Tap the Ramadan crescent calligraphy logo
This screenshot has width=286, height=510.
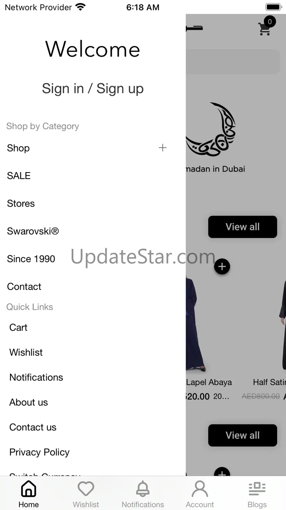click(211, 130)
